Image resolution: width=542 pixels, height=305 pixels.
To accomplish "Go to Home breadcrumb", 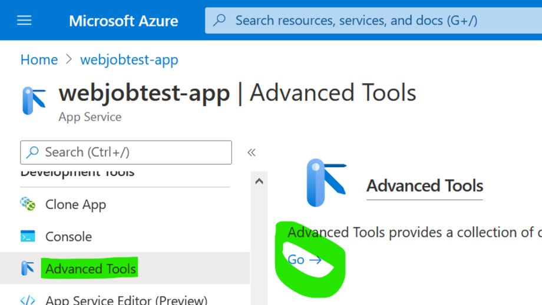I will click(x=39, y=59).
